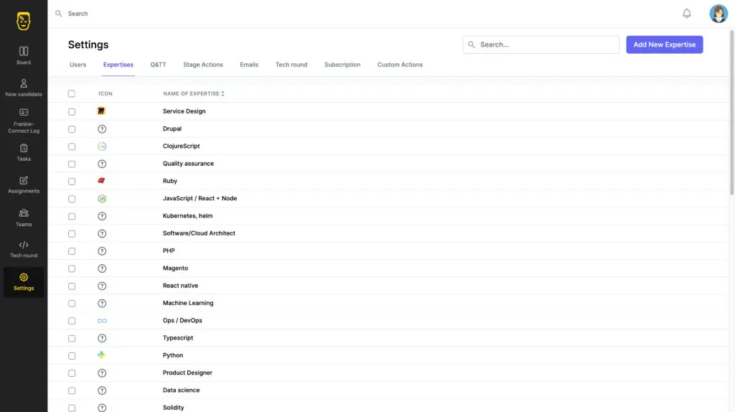735x412 pixels.
Task: Open the Tech round settings tab
Action: (291, 65)
